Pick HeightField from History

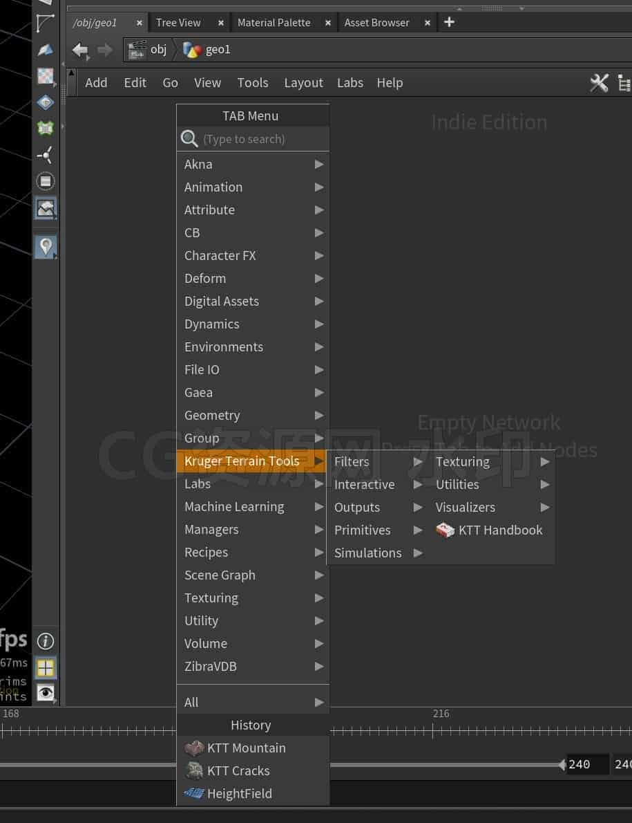click(253, 794)
